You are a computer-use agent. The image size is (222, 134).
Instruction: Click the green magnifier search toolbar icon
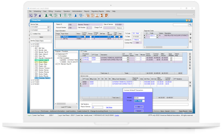[x=51, y=16]
